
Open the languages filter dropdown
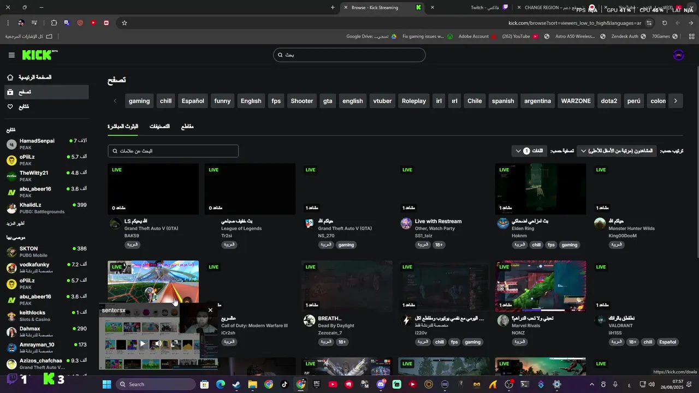tap(530, 151)
